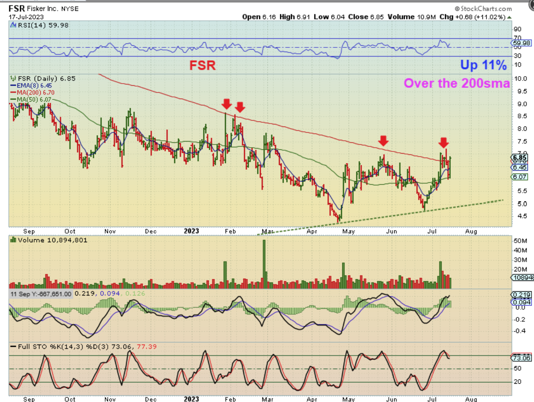Click the 'High 6.91' value in header
Screen dimensions: 534x402
pyautogui.click(x=294, y=17)
